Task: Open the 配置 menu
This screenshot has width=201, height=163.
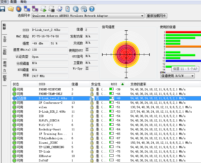Action: 14,2
